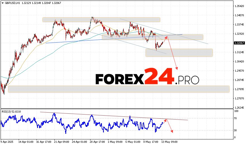Viewport: 246px width, 145px height.
Task: Click the red downward forecast arrow on price chart
Action: pyautogui.click(x=172, y=55)
